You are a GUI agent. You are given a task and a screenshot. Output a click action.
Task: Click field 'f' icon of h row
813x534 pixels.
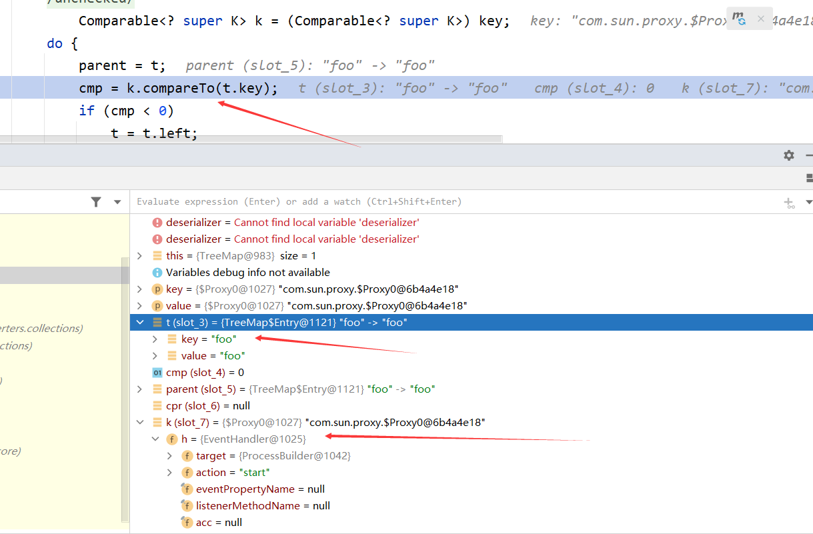tap(172, 439)
